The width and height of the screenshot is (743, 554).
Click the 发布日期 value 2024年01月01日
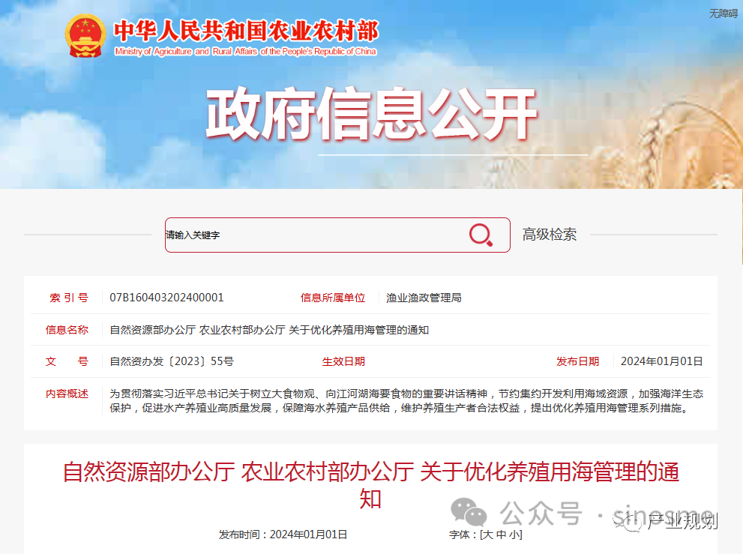pos(661,361)
